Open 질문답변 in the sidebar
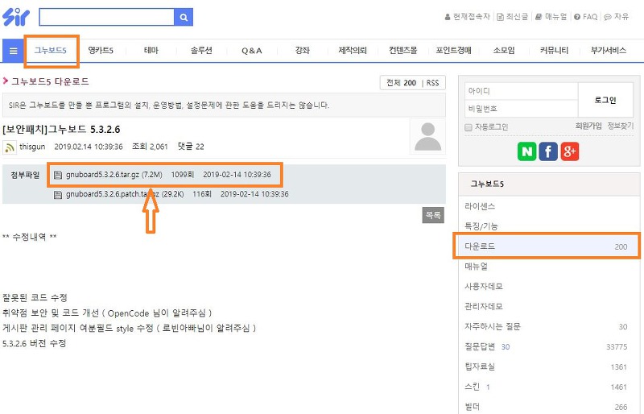644x414 pixels. coord(480,347)
